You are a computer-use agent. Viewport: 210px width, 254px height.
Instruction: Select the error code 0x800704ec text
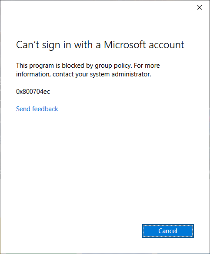tap(33, 92)
